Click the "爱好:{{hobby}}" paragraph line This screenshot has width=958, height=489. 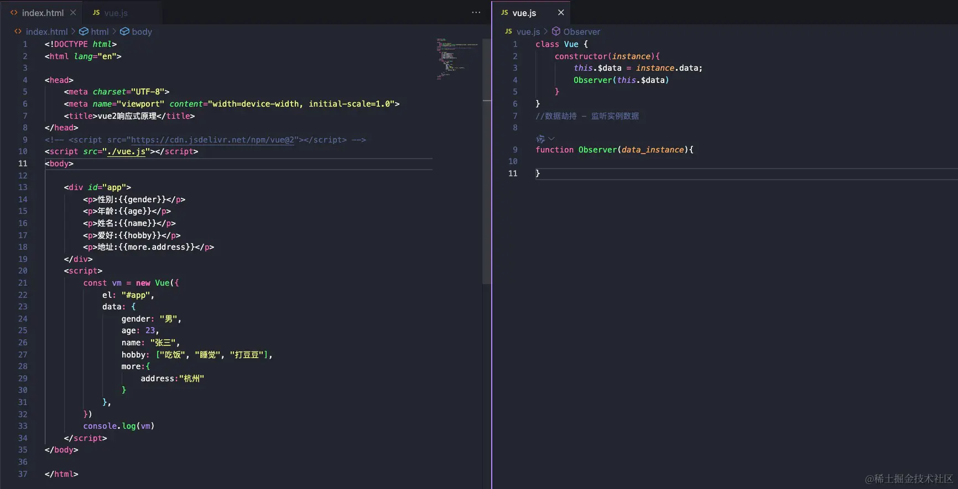132,235
